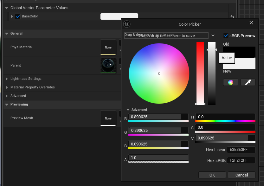
Task: Click the BaseColor white color swatch
Action: click(119, 16)
